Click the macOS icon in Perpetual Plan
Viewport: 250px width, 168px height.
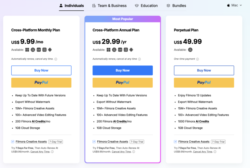[190, 50]
